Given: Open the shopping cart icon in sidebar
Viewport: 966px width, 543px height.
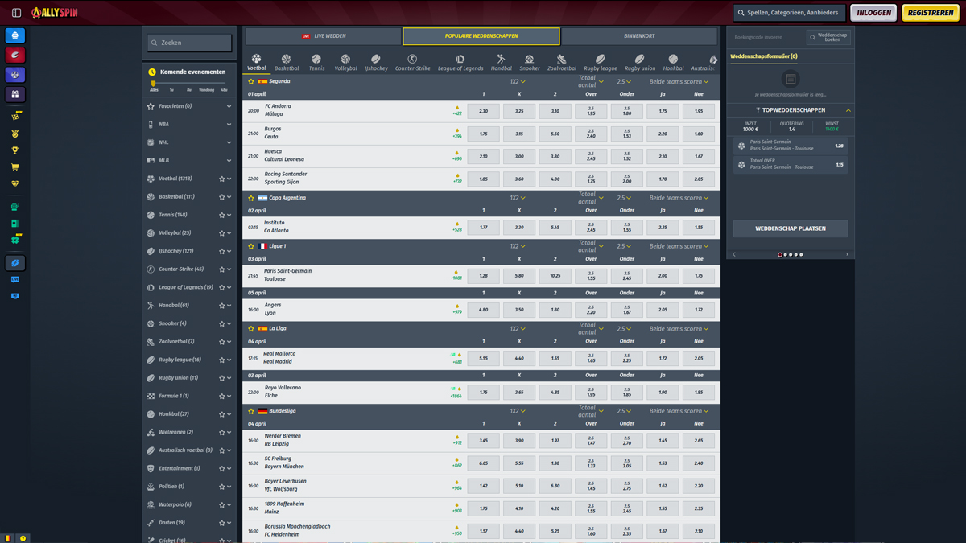Looking at the screenshot, I should coord(15,167).
